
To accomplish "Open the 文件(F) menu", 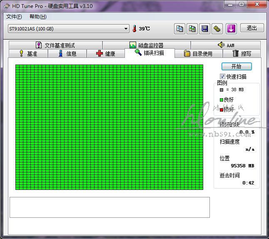I will coord(14,17).
